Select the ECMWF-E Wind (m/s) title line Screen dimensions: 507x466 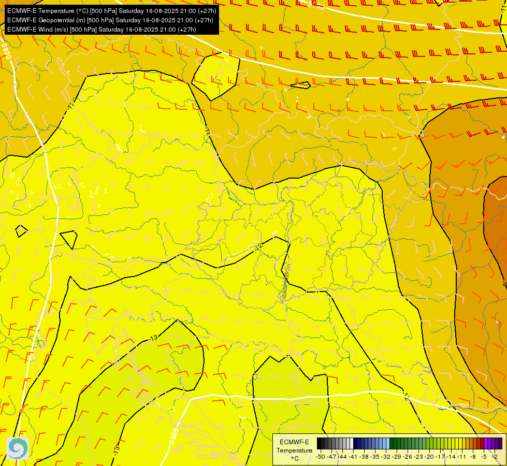click(x=102, y=30)
